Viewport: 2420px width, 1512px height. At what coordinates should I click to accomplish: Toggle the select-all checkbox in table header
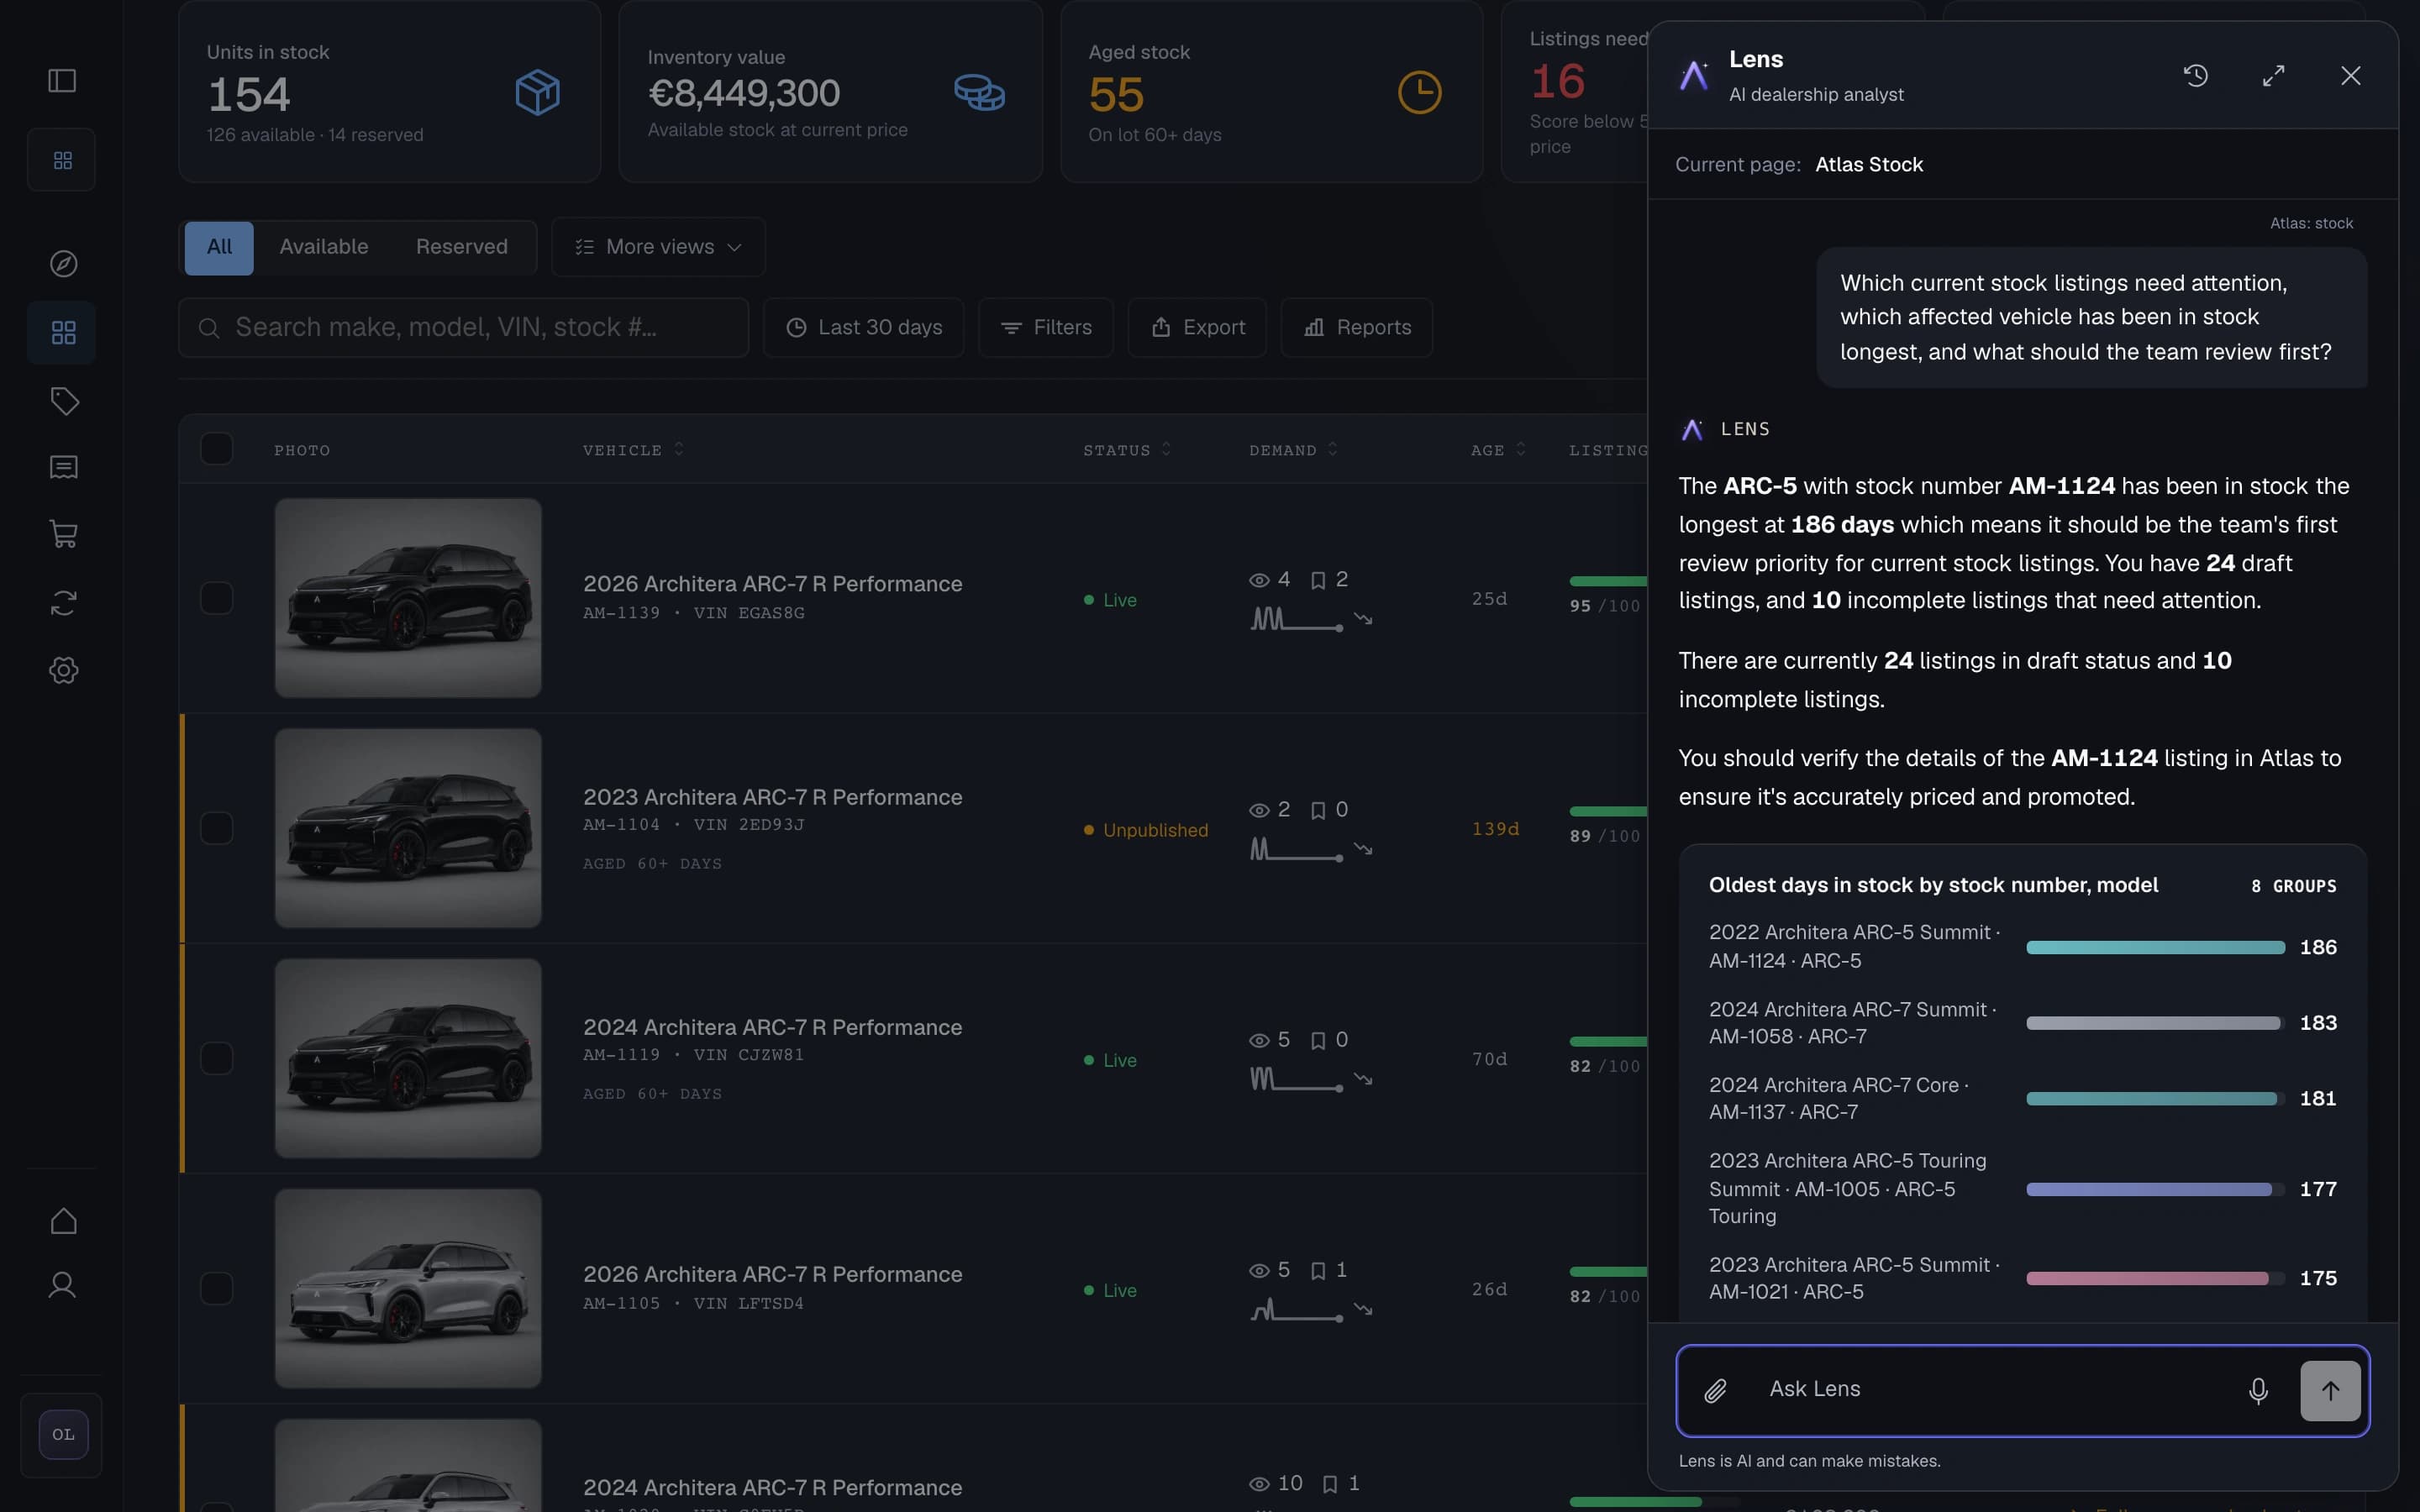(x=217, y=449)
